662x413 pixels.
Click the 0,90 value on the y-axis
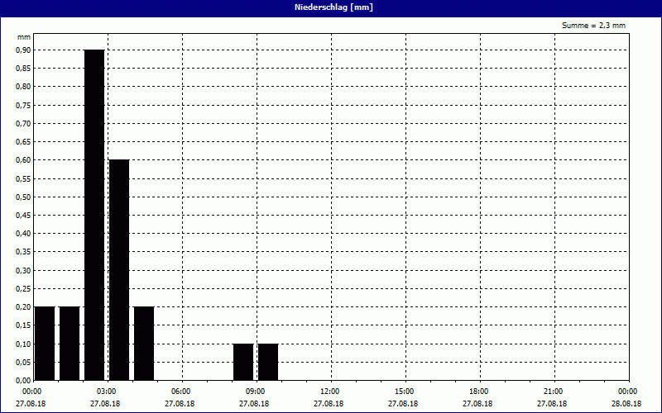tap(22, 50)
